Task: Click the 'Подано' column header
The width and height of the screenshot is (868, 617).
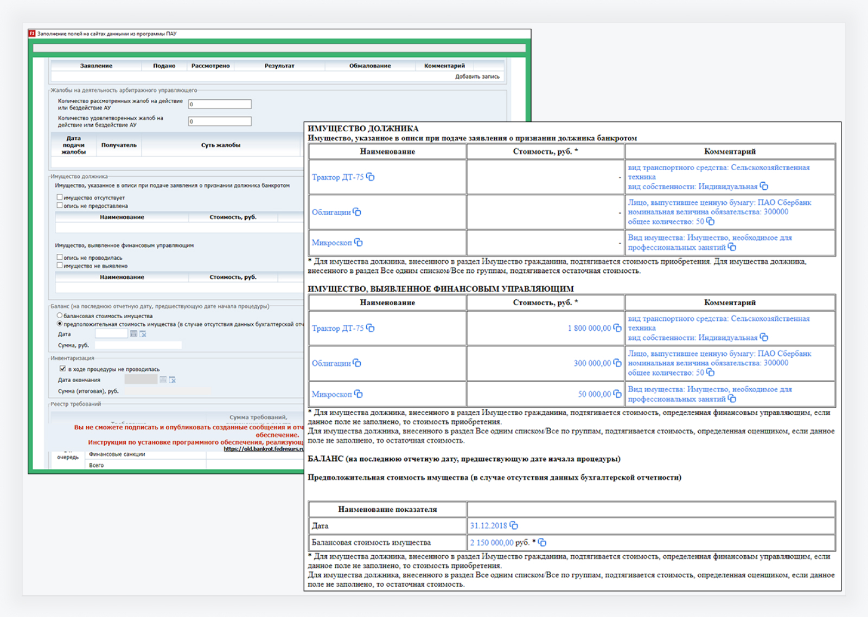Action: (x=164, y=66)
